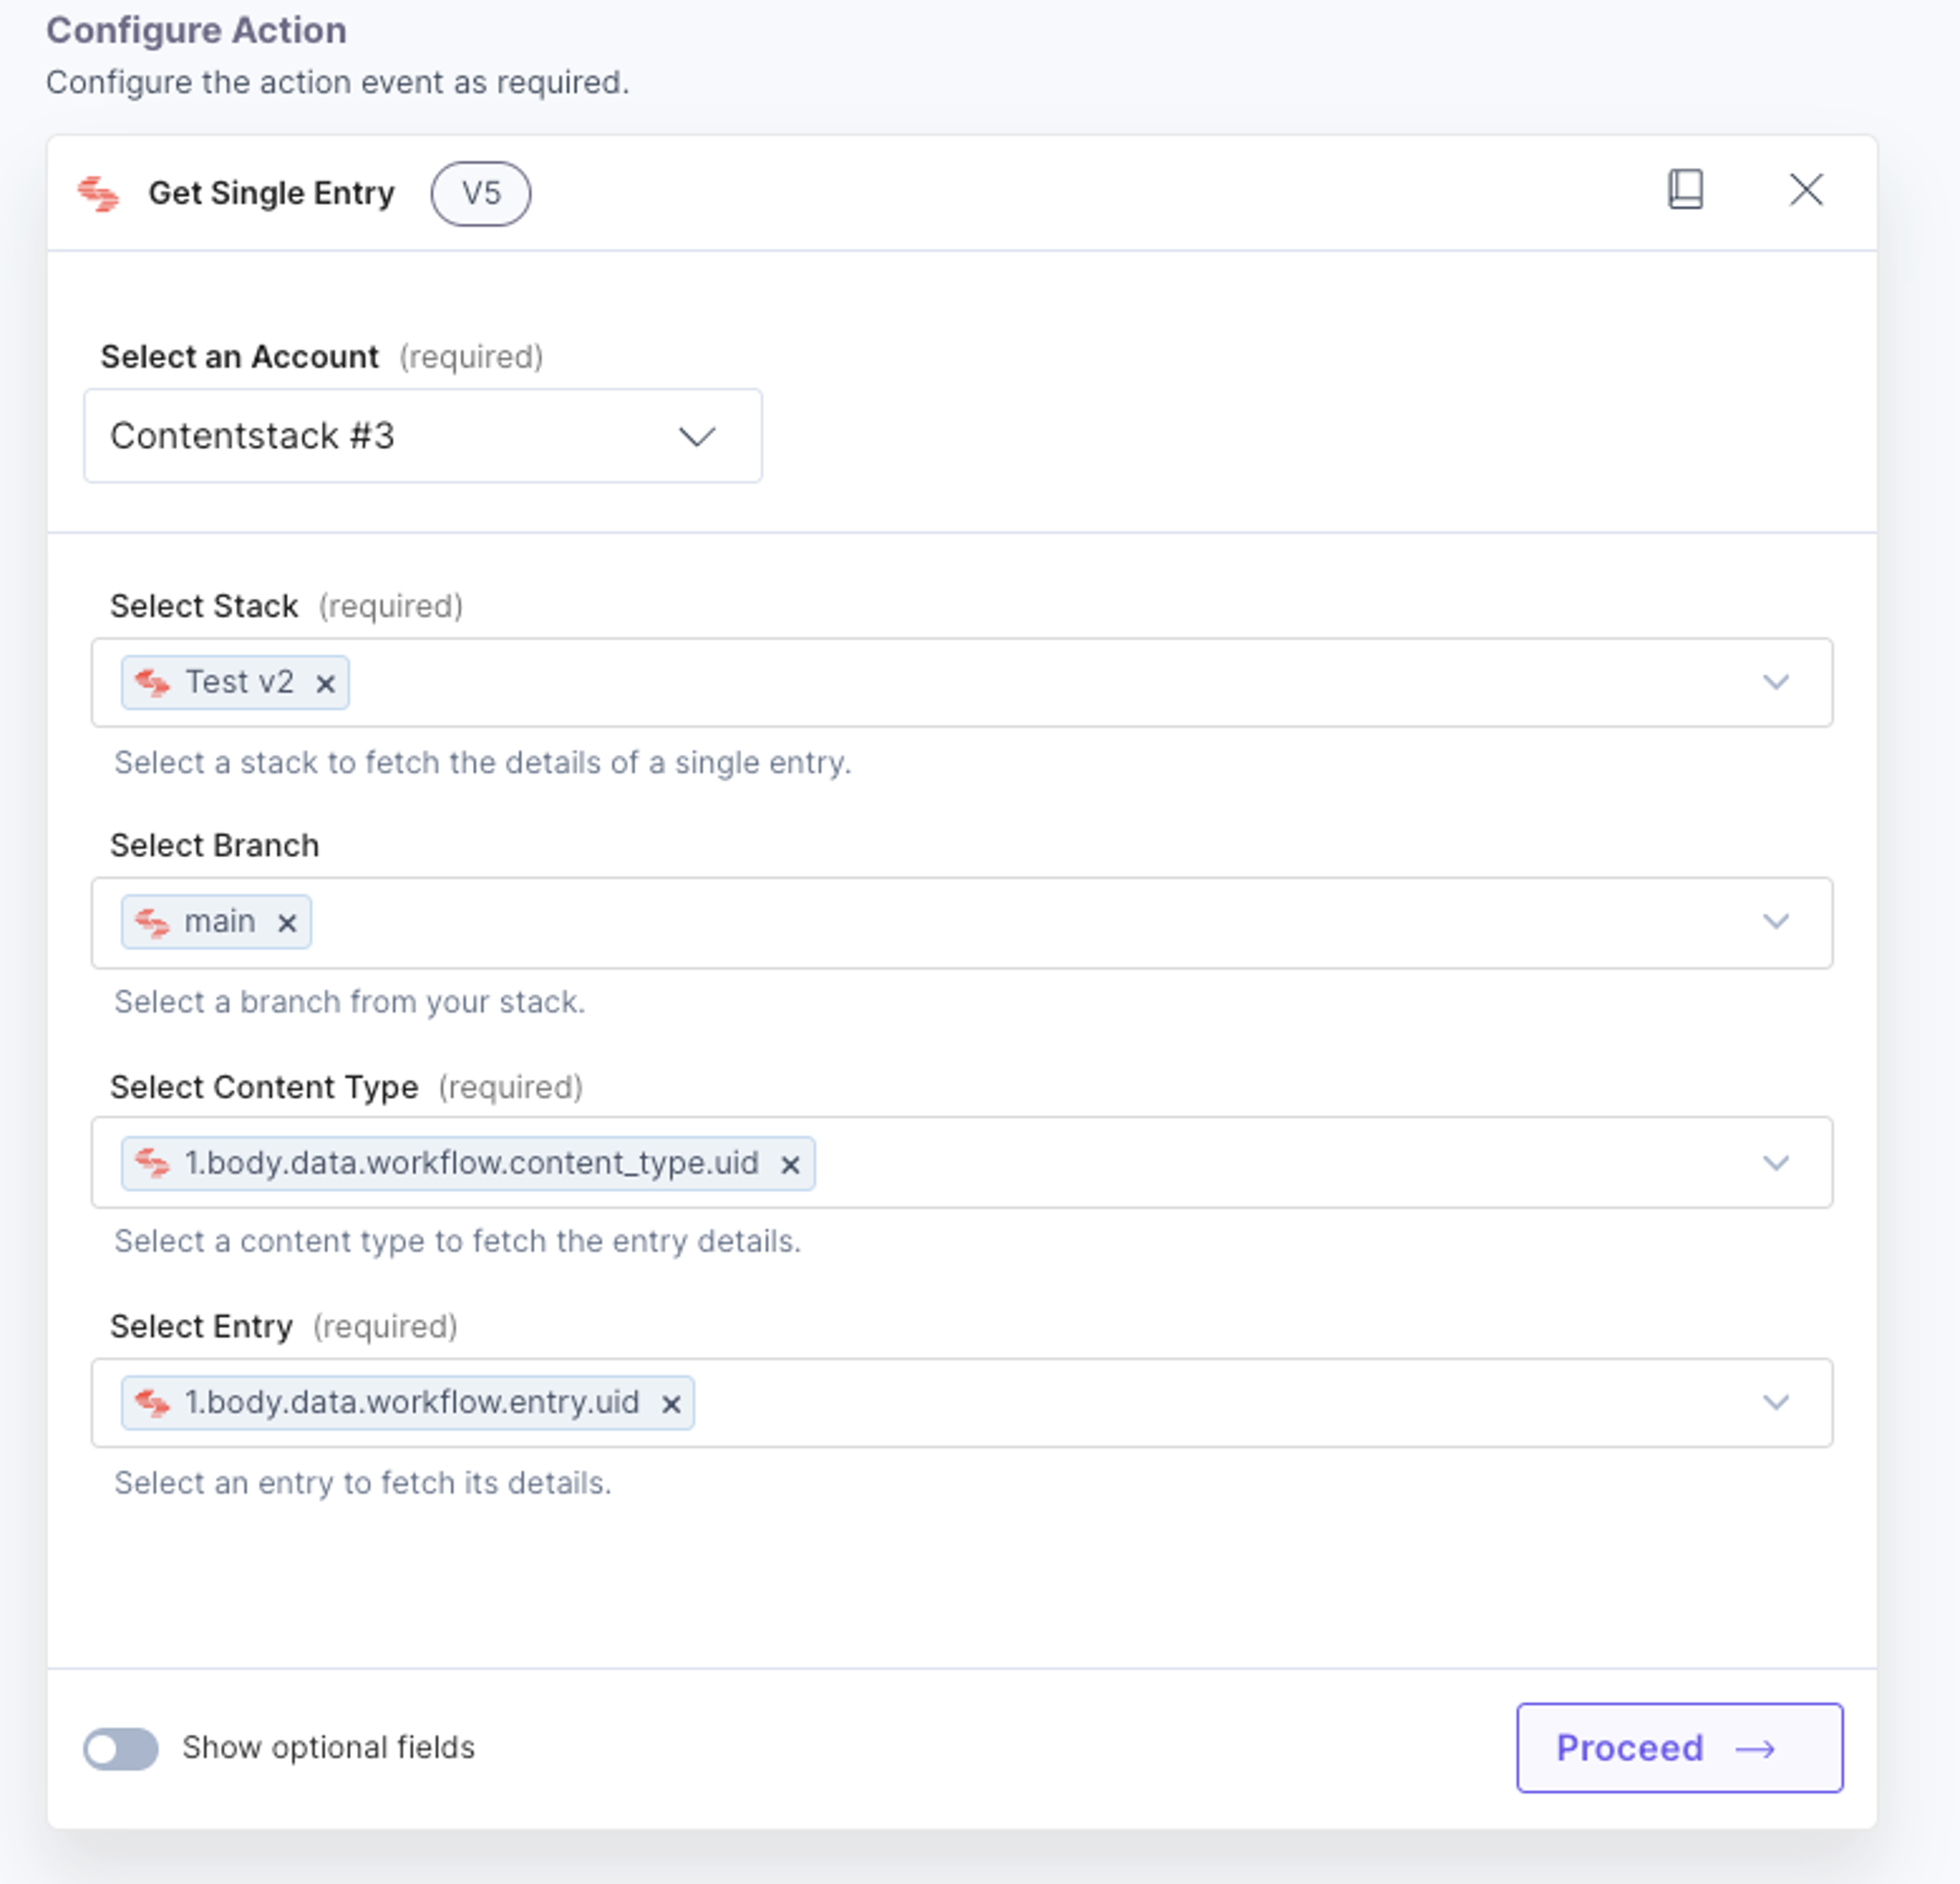
Task: Click the arrow icon in the Proceed button
Action: [1755, 1749]
